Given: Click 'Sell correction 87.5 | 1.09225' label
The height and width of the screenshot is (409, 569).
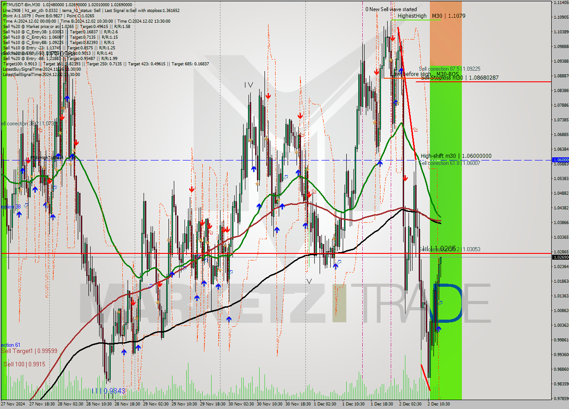Looking at the screenshot, I should (449, 69).
